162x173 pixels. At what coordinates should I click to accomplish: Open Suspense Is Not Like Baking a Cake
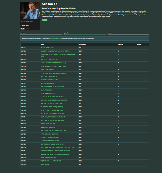coord(52,144)
